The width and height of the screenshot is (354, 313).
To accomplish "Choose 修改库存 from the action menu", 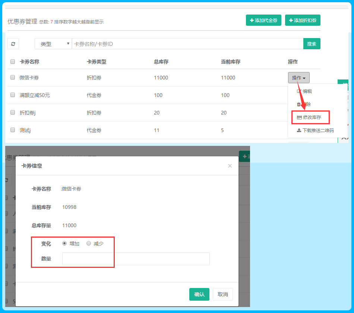I will tap(312, 118).
